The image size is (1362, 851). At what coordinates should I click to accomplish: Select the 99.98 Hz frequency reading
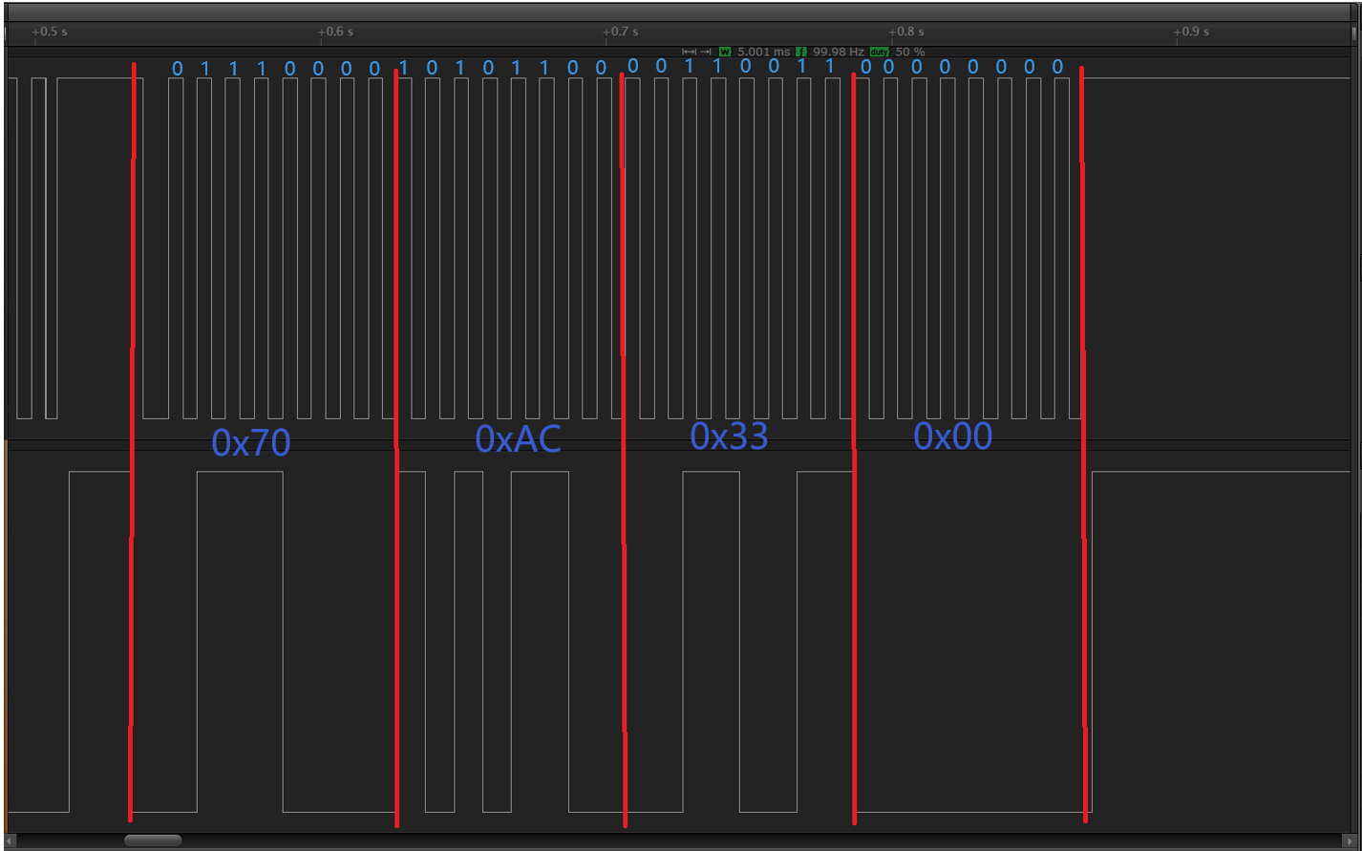tap(839, 52)
